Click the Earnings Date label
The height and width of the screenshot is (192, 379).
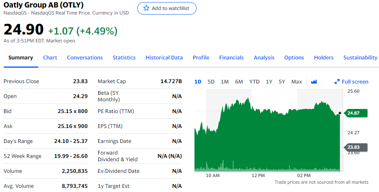(114, 141)
